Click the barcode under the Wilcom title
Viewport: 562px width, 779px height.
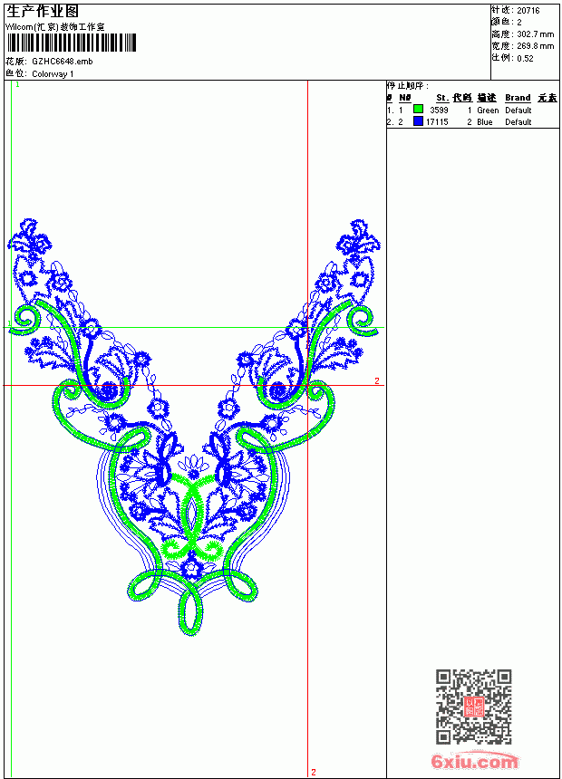tap(71, 43)
